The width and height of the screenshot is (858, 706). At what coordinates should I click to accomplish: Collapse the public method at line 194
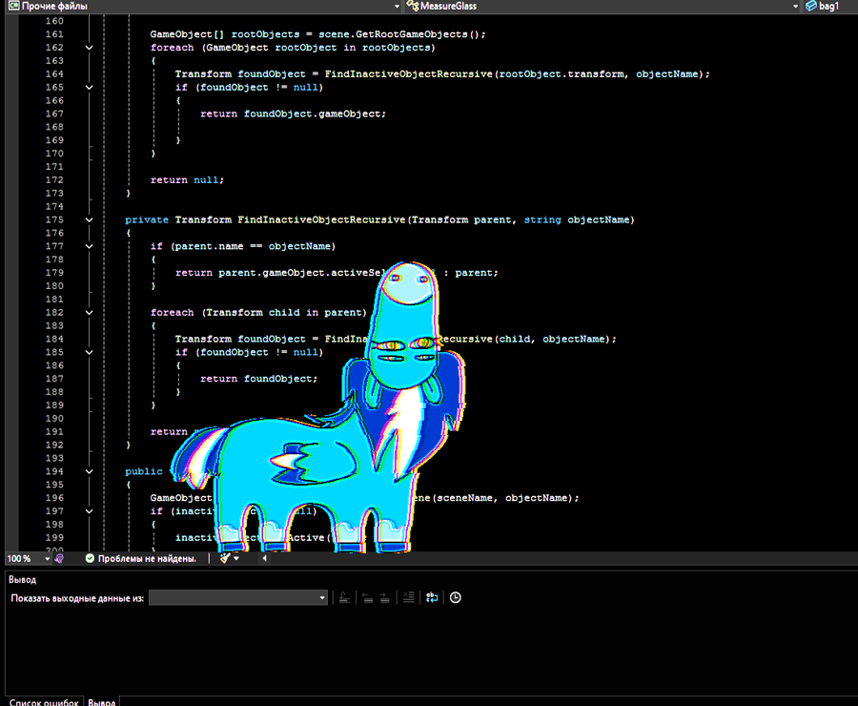90,471
